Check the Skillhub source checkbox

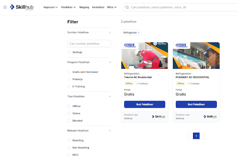coord(69,52)
